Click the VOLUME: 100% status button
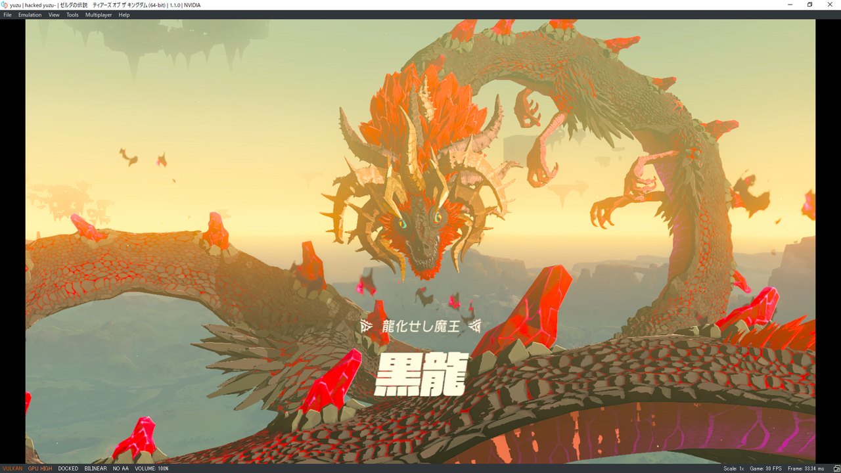This screenshot has width=841, height=473. tap(152, 468)
